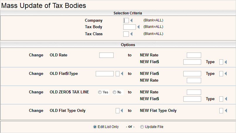The image size is (236, 133).
Task: Click NEW Flat$ field in OLD Rate section
Action: pyautogui.click(x=192, y=62)
